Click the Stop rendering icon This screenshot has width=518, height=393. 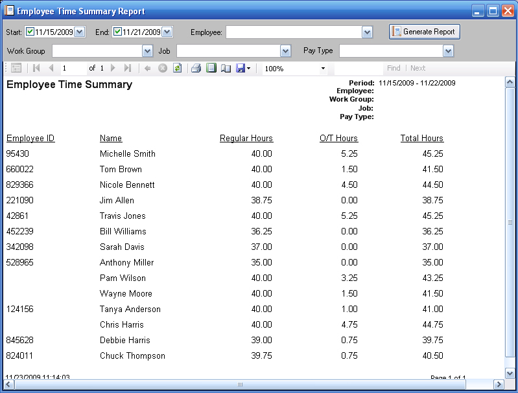click(163, 68)
